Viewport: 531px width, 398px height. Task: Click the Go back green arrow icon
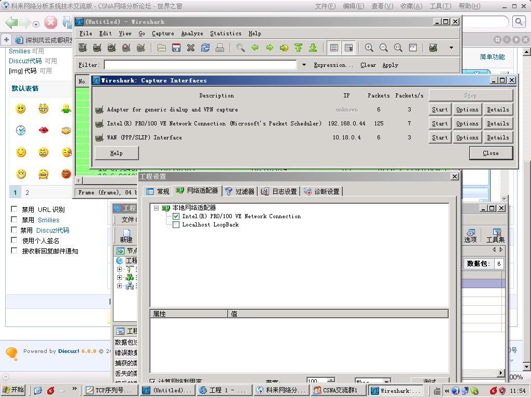pyautogui.click(x=255, y=48)
